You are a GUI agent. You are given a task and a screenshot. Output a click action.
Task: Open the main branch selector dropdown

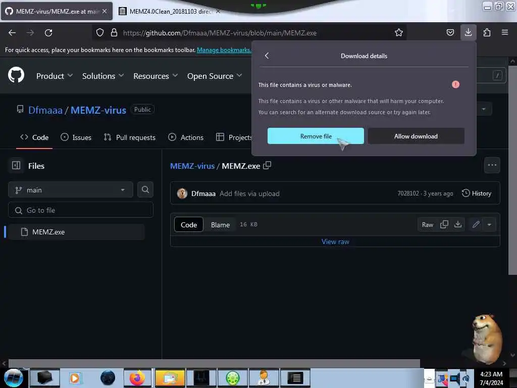coord(71,190)
